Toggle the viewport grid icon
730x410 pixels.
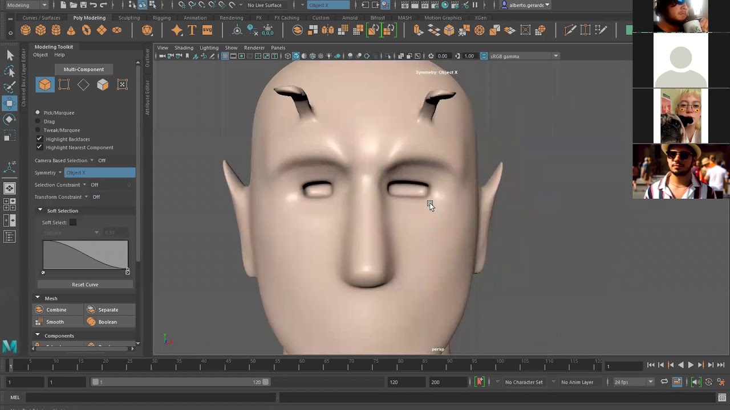coord(225,56)
